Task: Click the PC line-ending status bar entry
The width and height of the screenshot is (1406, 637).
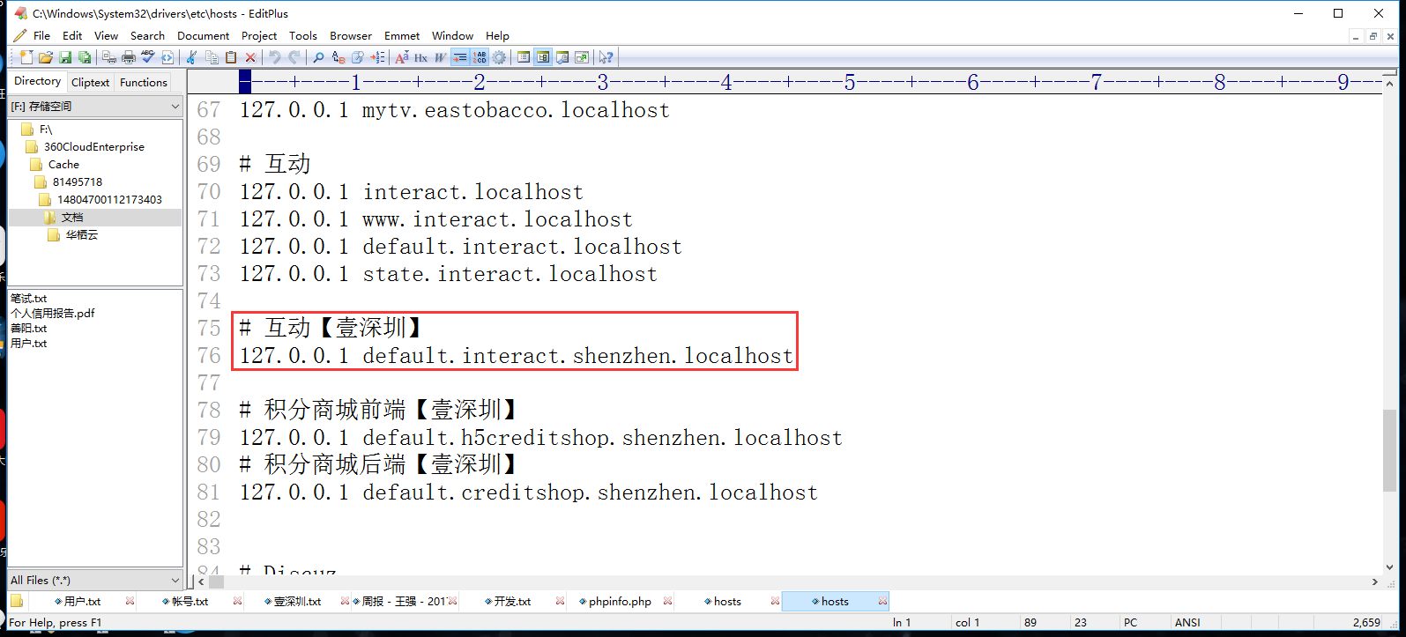Action: pos(1130,622)
